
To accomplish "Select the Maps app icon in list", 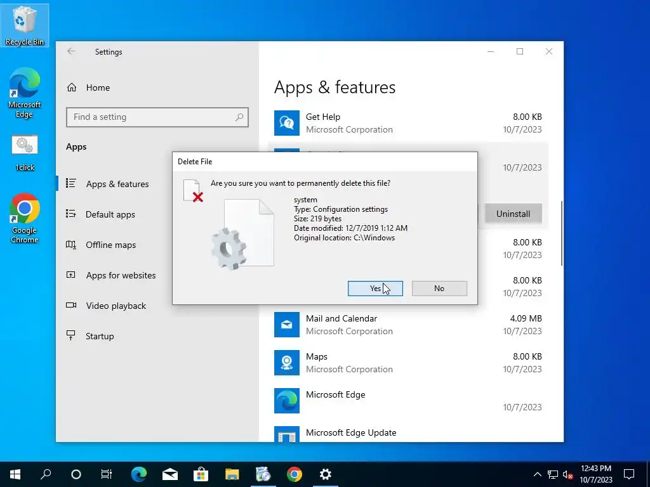I will click(287, 363).
